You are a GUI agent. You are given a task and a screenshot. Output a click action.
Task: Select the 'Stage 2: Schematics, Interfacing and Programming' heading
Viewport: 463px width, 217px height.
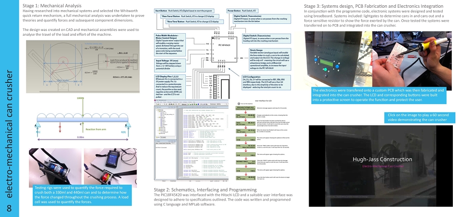(205, 190)
